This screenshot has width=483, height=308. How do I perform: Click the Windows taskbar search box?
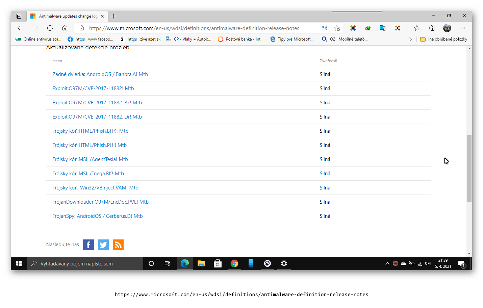click(x=85, y=263)
